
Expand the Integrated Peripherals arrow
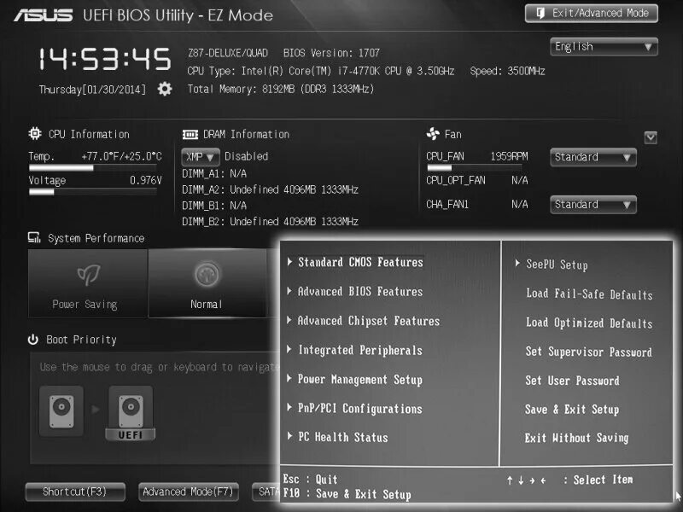tap(289, 349)
